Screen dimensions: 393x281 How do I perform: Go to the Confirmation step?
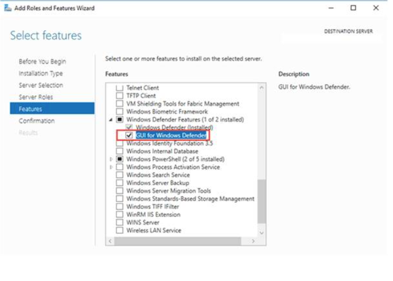pyautogui.click(x=36, y=121)
